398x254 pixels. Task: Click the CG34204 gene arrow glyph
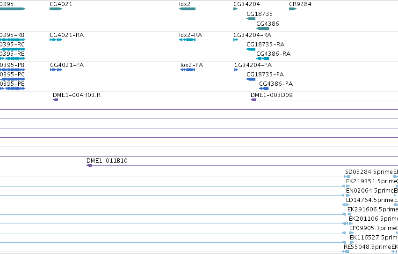point(236,9)
